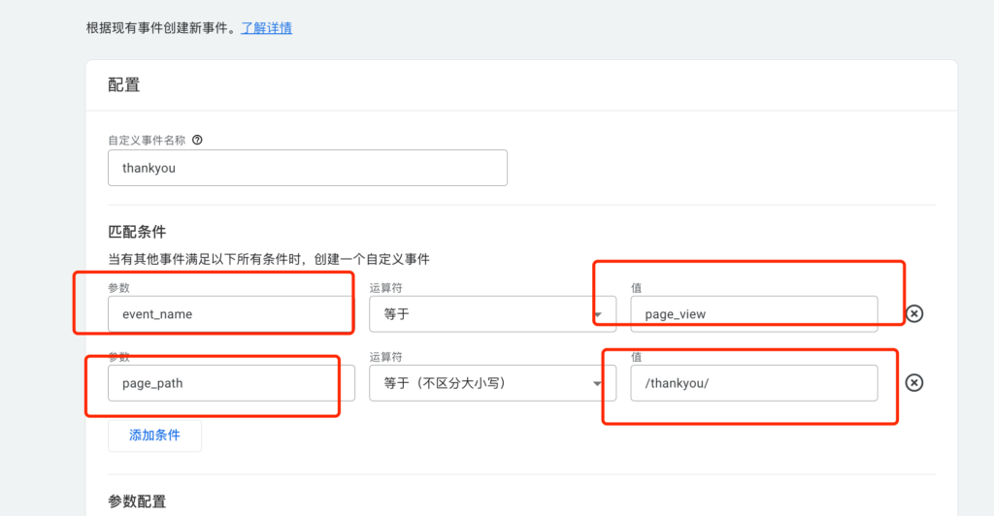Remove the event_name condition with its X icon
The height and width of the screenshot is (516, 994).
(914, 313)
